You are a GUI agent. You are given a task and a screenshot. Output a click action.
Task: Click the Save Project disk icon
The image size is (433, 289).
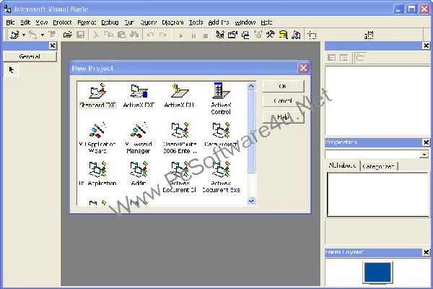tap(80, 35)
